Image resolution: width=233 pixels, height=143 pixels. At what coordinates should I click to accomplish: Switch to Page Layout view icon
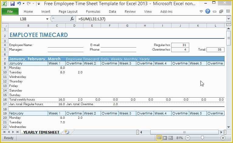[x=165, y=138]
